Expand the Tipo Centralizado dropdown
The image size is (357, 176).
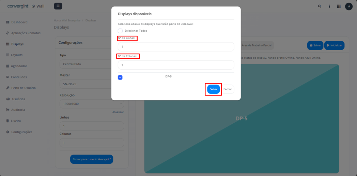coord(85,64)
